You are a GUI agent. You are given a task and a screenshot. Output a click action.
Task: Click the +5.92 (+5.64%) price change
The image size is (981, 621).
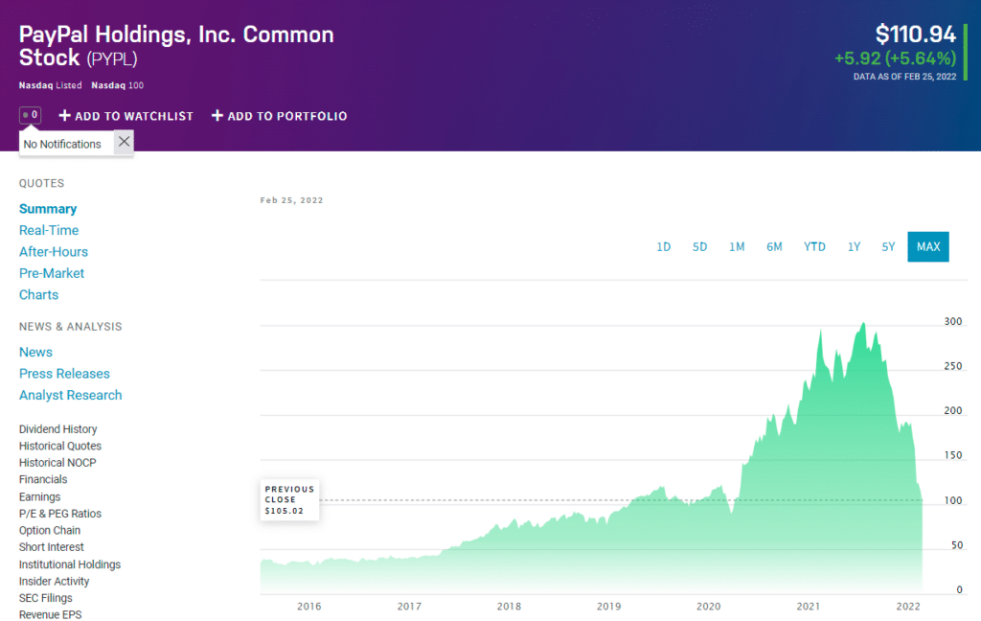(x=896, y=58)
